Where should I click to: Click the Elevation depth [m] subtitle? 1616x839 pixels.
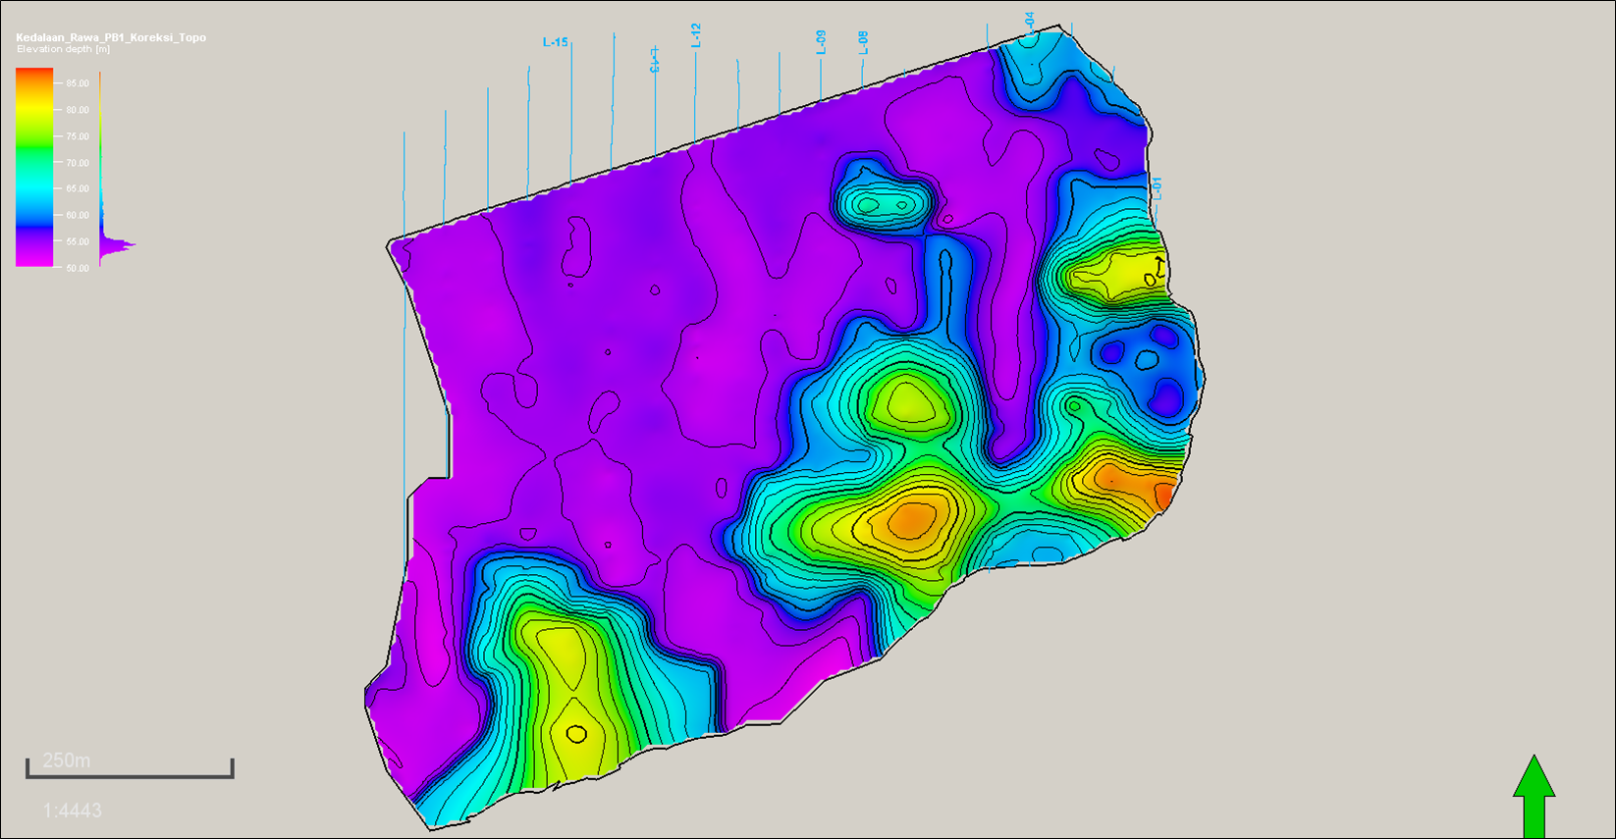[x=63, y=49]
